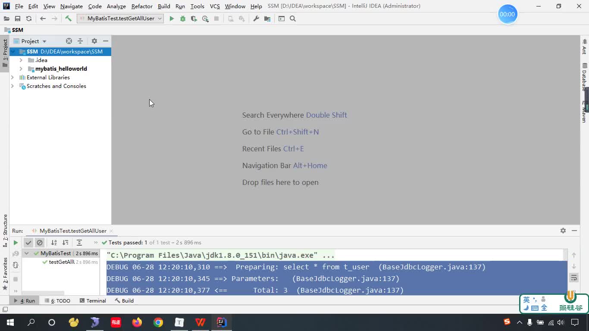
Task: Open the Database side panel
Action: (585, 76)
